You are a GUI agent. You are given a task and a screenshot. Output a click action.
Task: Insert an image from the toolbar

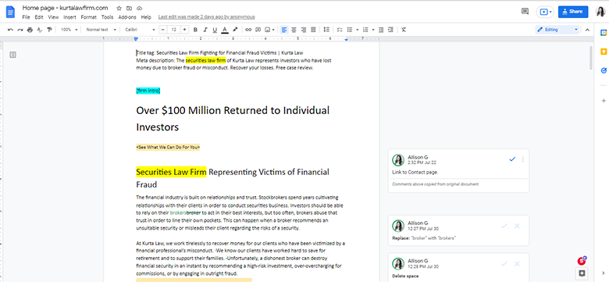click(268, 30)
